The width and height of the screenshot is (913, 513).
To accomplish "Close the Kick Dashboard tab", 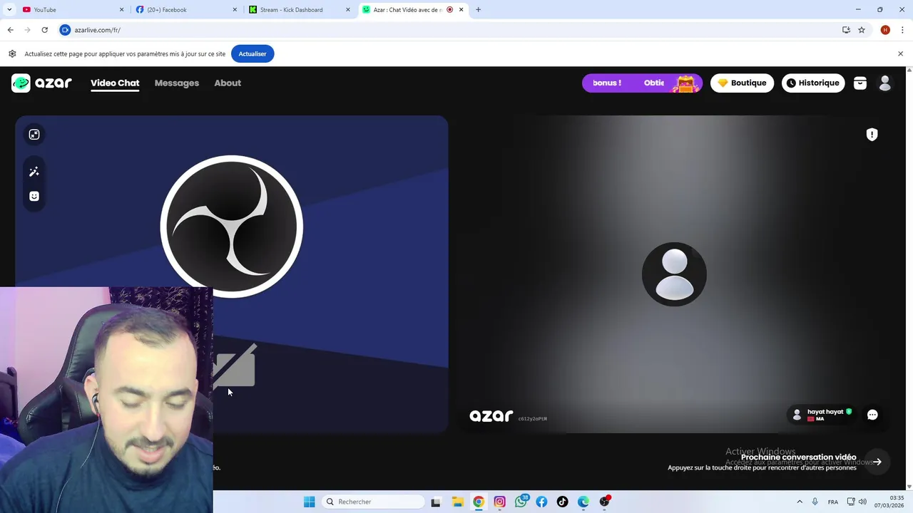I will point(348,10).
